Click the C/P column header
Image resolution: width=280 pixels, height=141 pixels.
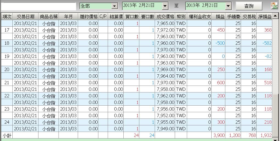point(103,16)
